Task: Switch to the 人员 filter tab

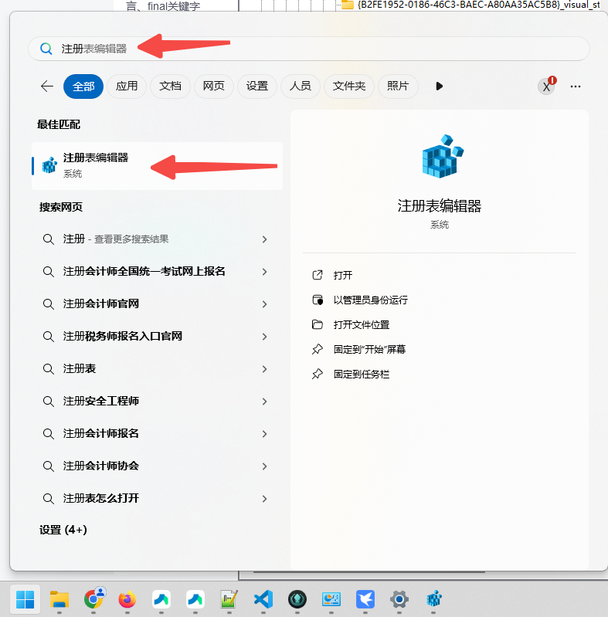Action: point(300,86)
